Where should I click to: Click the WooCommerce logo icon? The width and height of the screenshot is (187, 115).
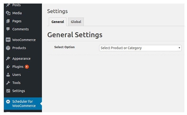click(x=8, y=40)
